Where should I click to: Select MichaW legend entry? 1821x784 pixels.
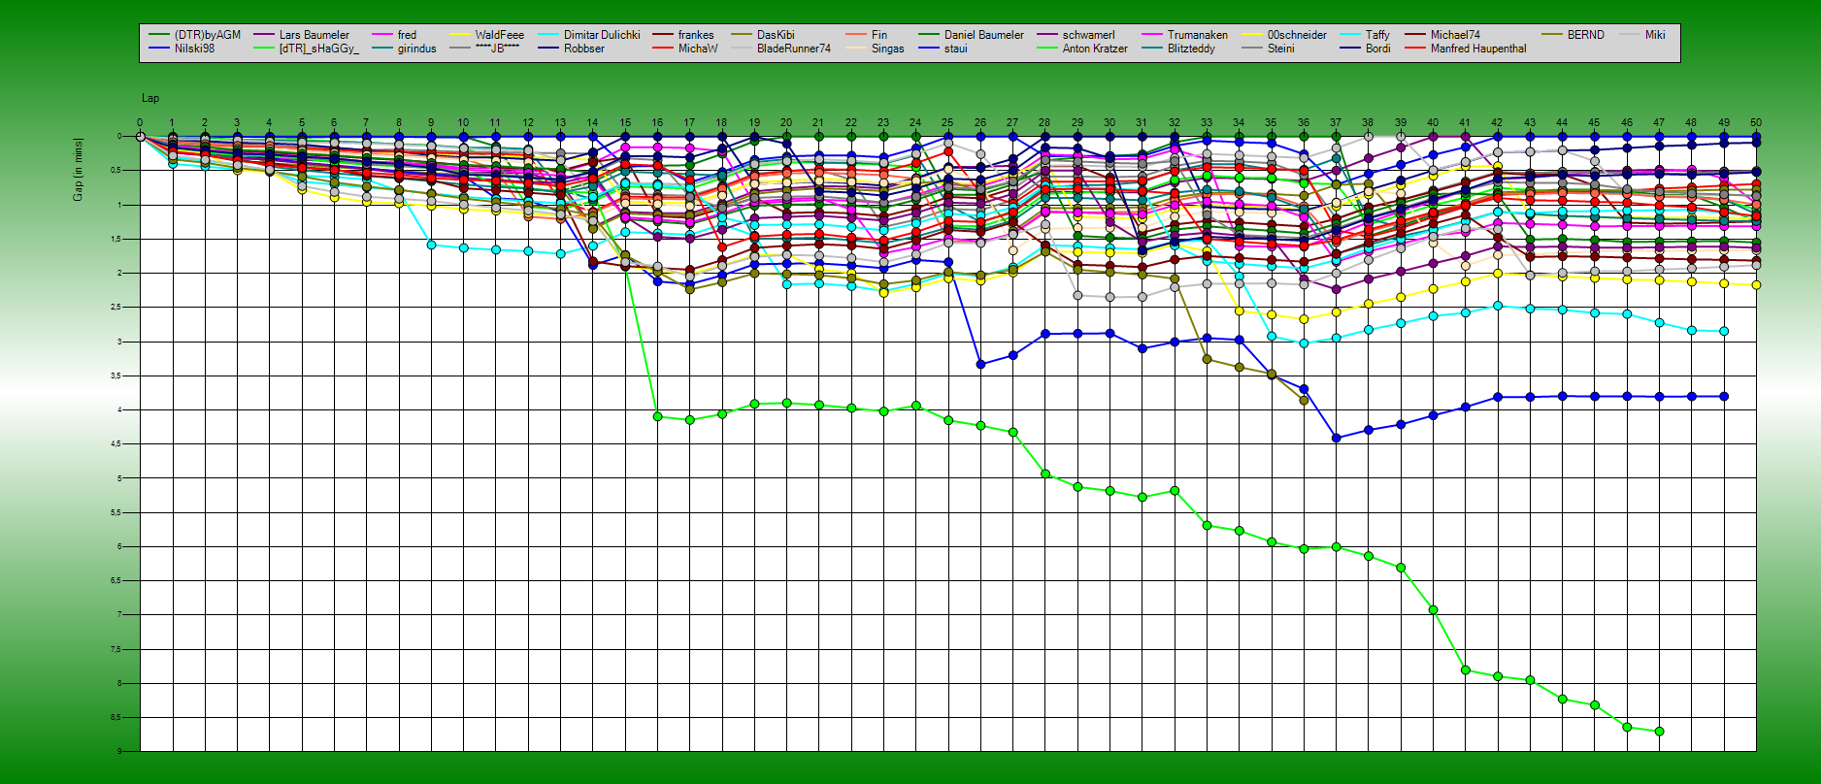click(x=686, y=49)
